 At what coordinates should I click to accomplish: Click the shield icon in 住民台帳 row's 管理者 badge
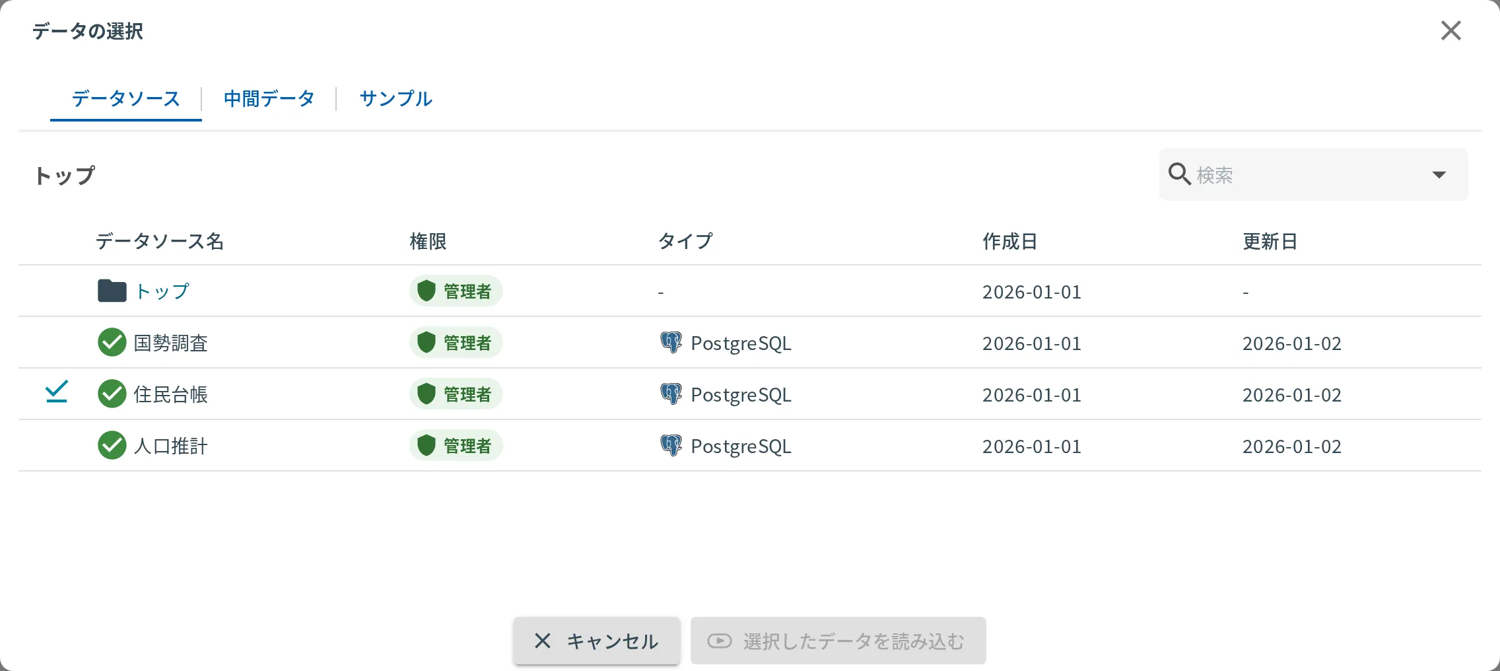click(x=426, y=394)
